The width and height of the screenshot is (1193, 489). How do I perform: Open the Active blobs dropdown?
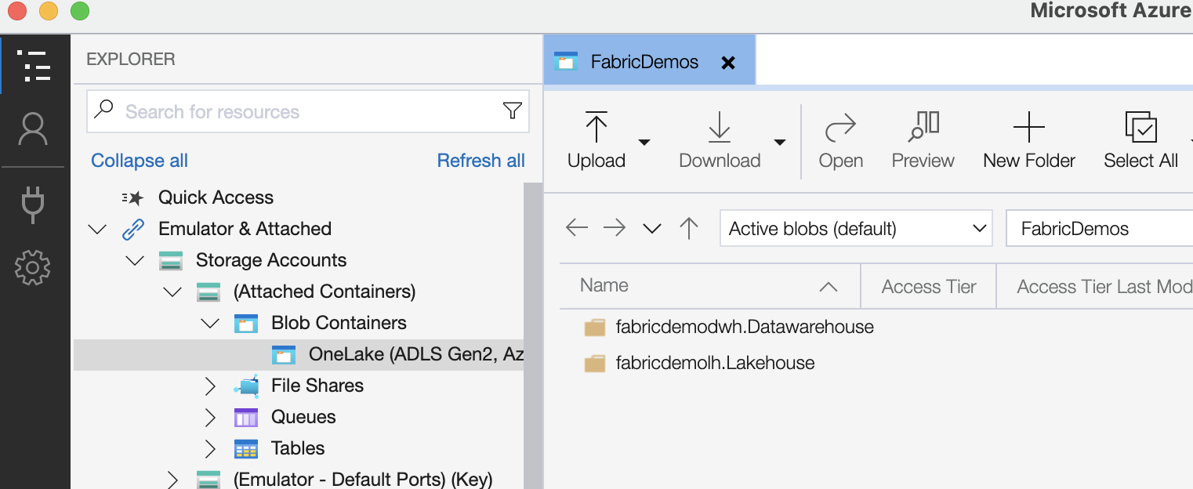pyautogui.click(x=856, y=229)
